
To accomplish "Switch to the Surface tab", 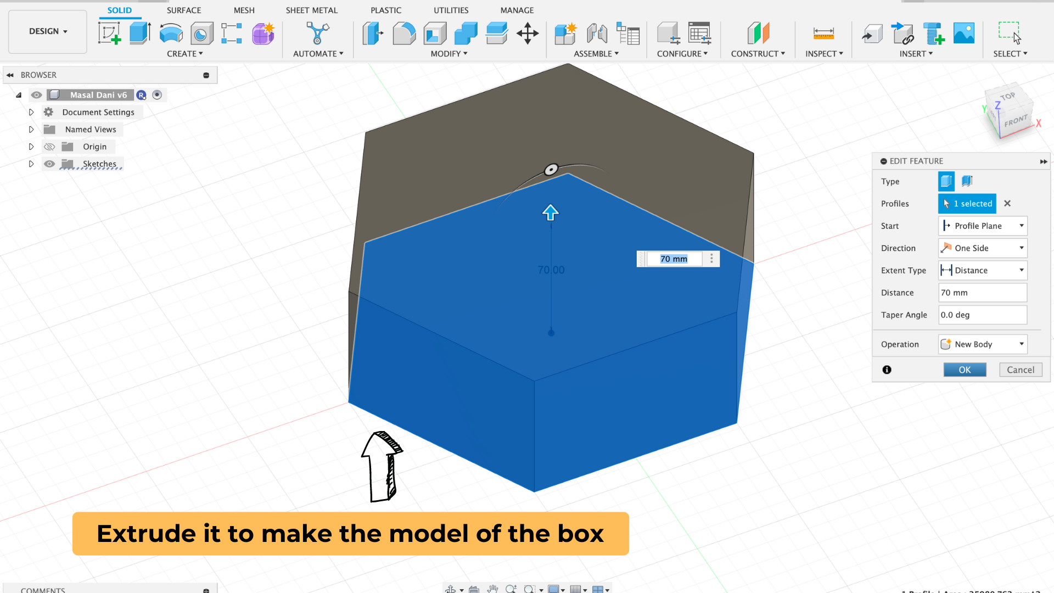I will (182, 9).
